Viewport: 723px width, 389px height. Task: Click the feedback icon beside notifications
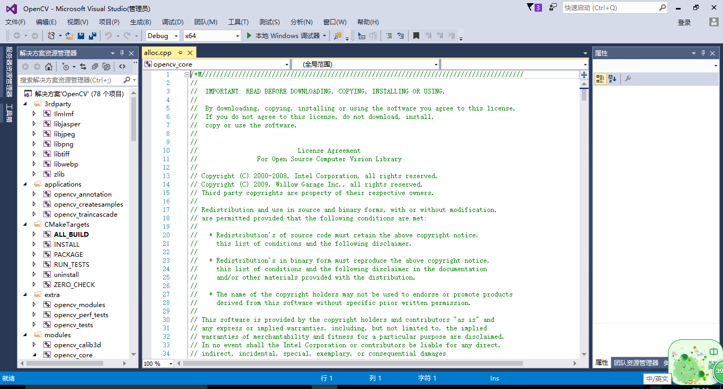click(x=553, y=7)
